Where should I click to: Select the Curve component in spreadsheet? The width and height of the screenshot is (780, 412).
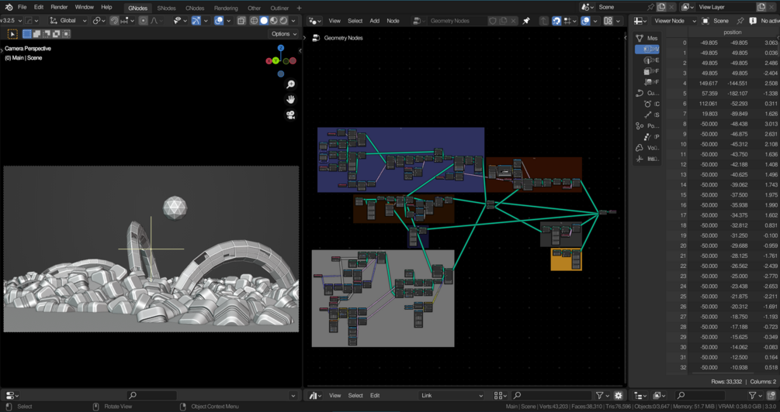pyautogui.click(x=647, y=93)
